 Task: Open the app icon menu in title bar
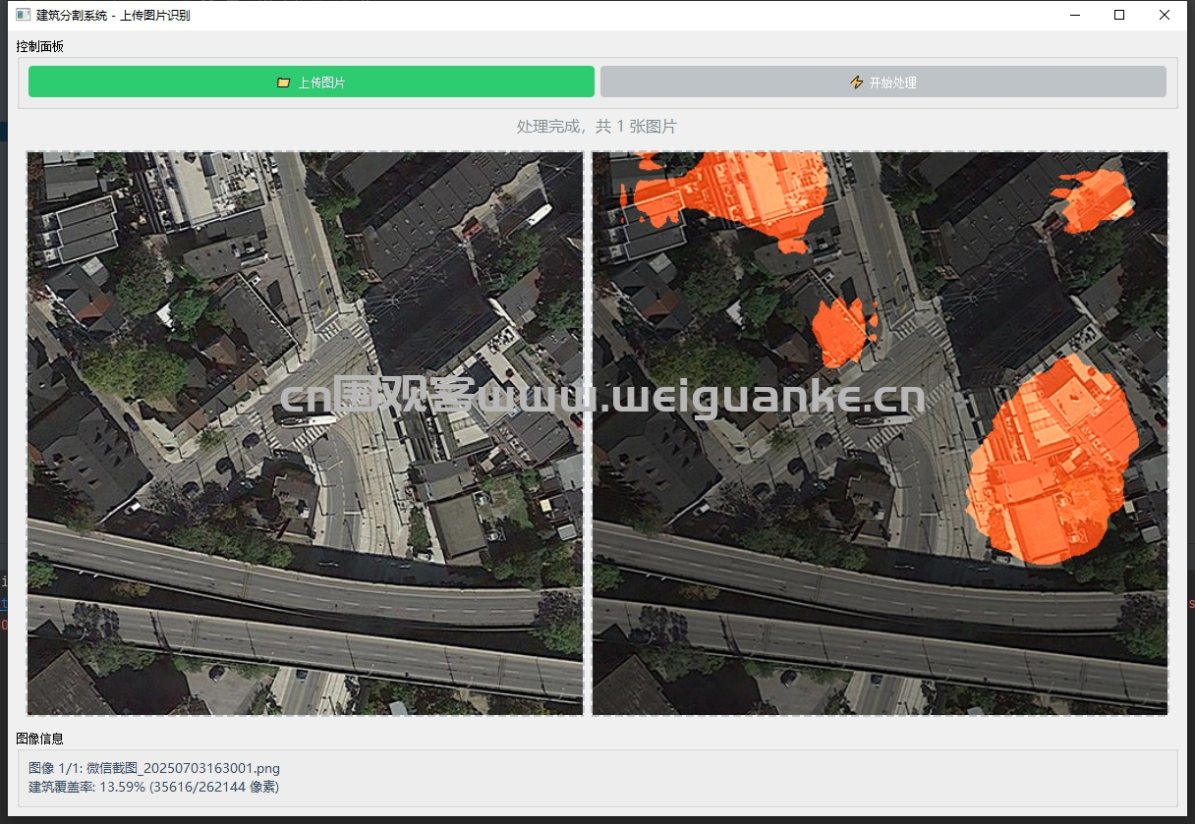tap(24, 15)
